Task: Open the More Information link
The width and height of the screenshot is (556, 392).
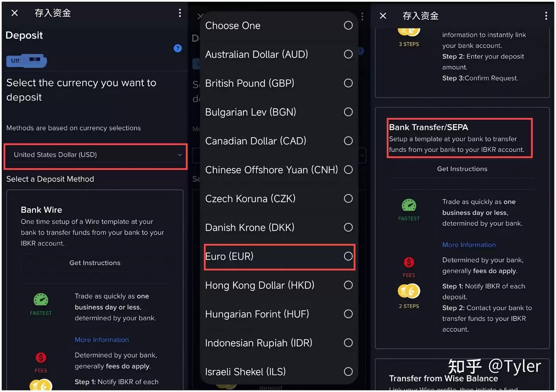Action: [102, 340]
